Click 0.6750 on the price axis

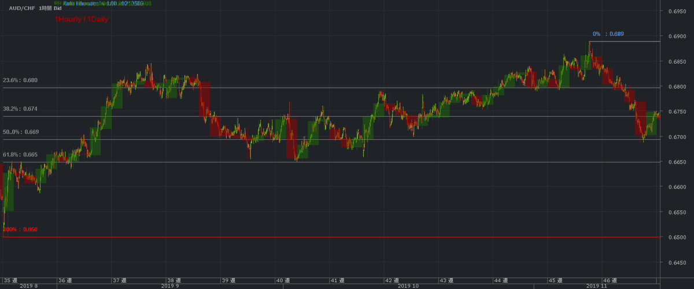(x=677, y=112)
